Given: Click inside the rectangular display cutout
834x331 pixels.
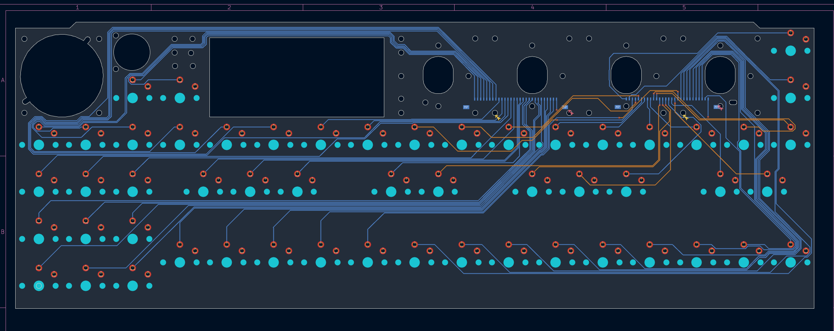Looking at the screenshot, I should [296, 77].
